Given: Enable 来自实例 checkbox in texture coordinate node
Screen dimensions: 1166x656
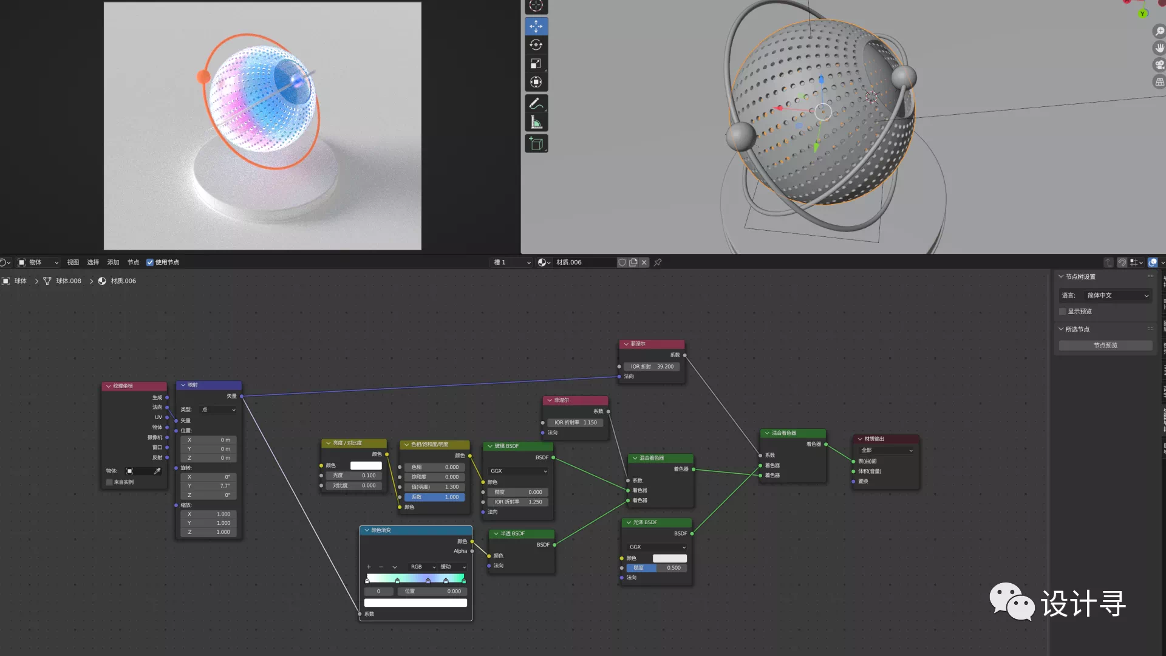Looking at the screenshot, I should (109, 482).
